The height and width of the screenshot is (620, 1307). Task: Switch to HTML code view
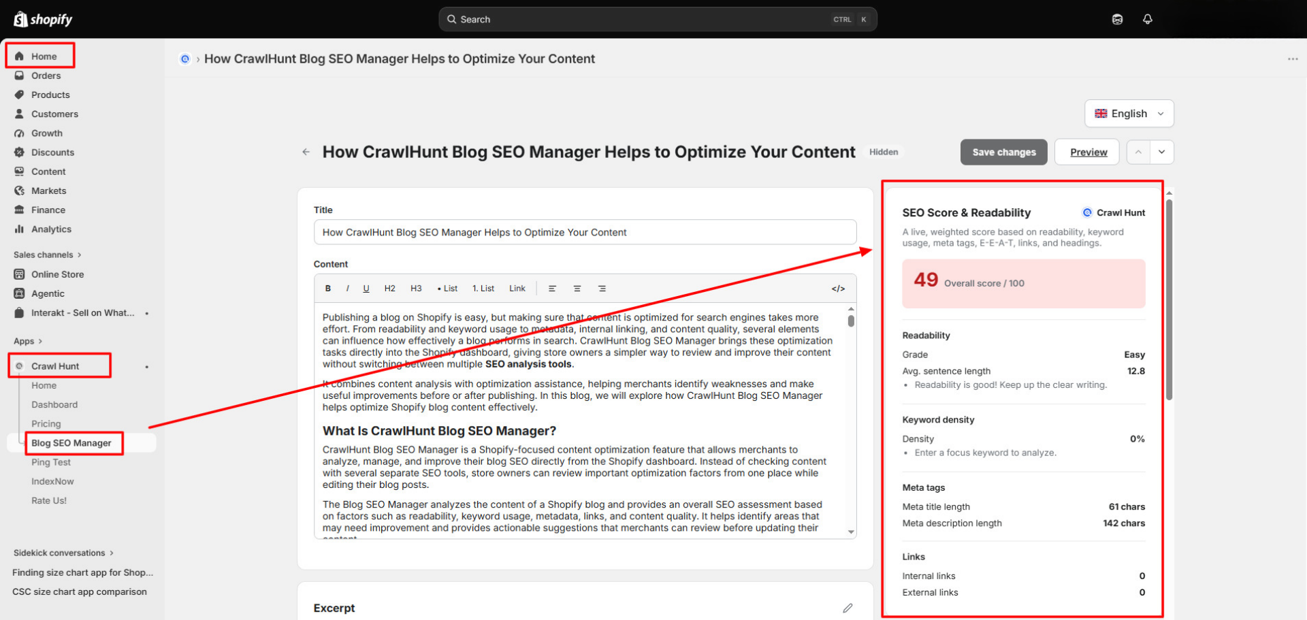tap(838, 289)
